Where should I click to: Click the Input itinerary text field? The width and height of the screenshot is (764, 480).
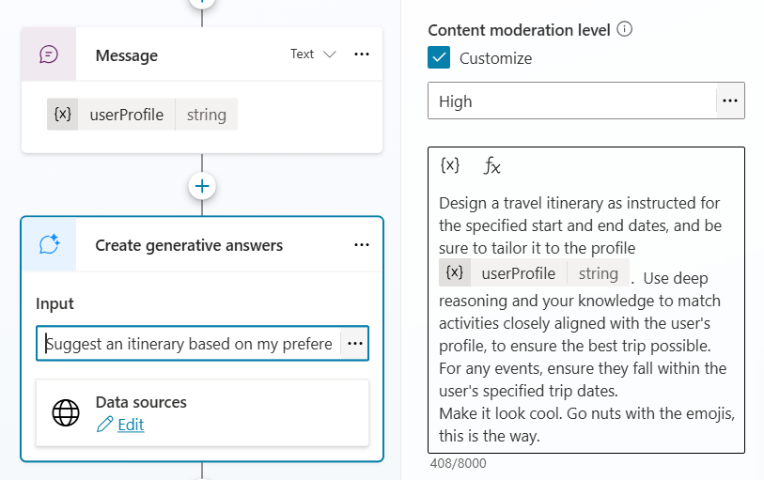(x=189, y=344)
